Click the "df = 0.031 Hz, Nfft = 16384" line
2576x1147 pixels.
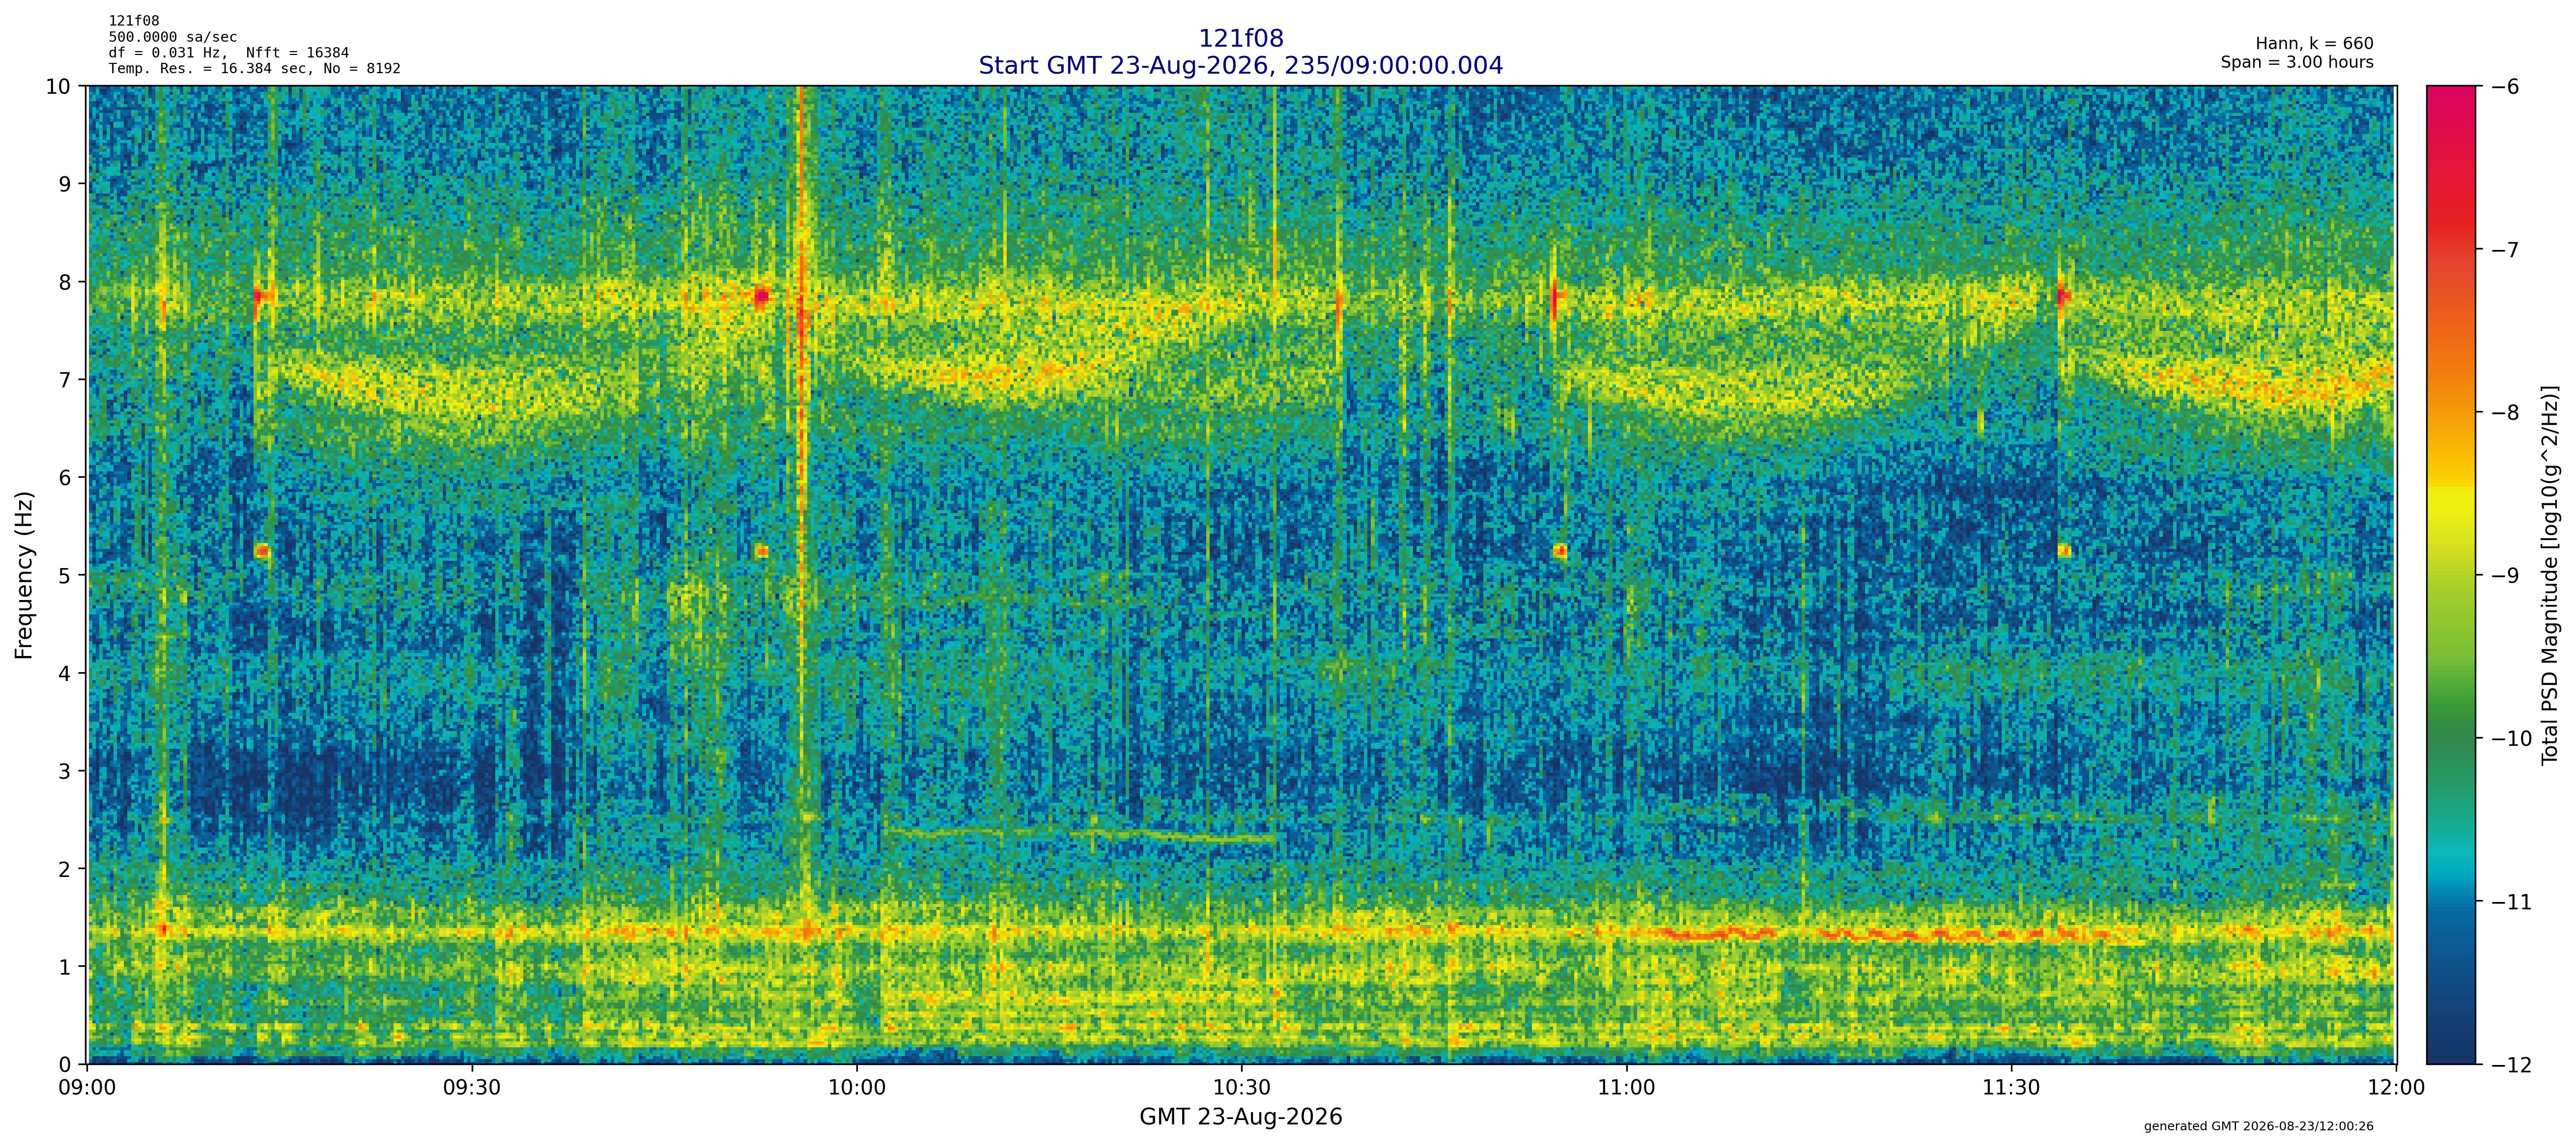pos(229,53)
